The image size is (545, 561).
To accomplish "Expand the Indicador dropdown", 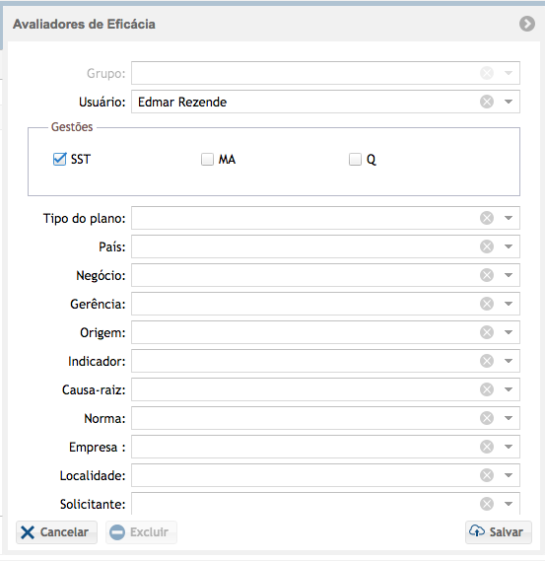I will [x=509, y=361].
